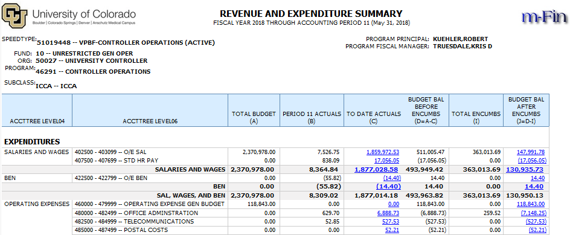Open STD HR PAY actuals 17,056.05 link
Image resolution: width=570 pixels, height=235 pixels.
click(x=387, y=161)
